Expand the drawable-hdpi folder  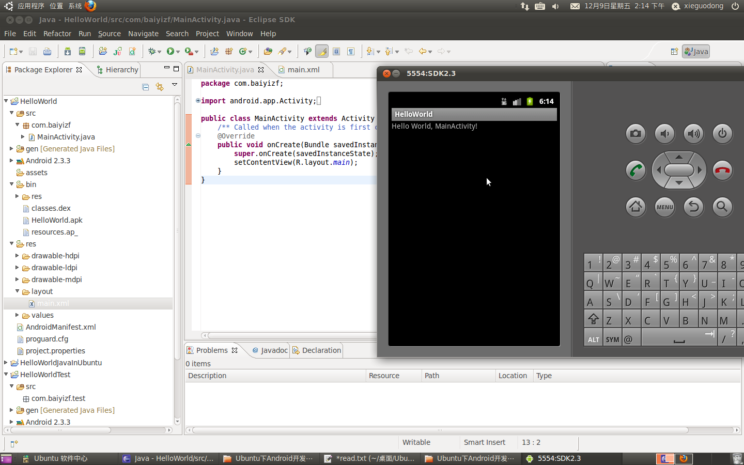pyautogui.click(x=17, y=256)
